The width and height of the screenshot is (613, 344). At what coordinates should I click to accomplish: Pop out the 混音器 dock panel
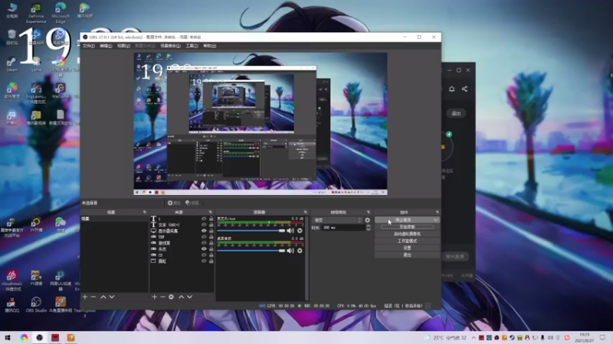(x=306, y=213)
